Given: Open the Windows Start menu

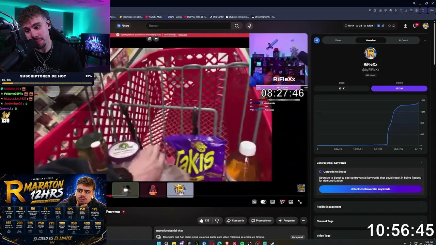Looking at the screenshot, I should pos(158,243).
